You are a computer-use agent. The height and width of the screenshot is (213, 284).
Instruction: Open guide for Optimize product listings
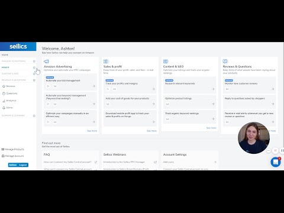[167, 104]
